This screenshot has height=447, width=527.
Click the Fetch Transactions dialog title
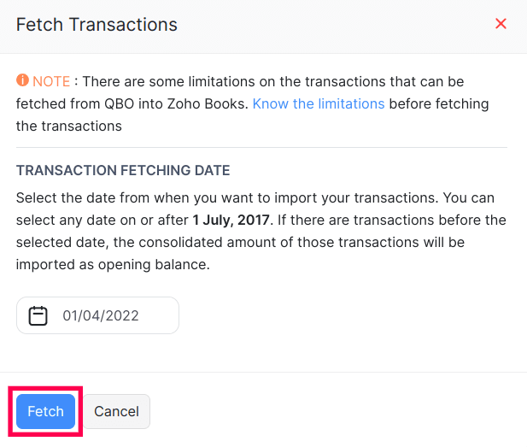97,24
